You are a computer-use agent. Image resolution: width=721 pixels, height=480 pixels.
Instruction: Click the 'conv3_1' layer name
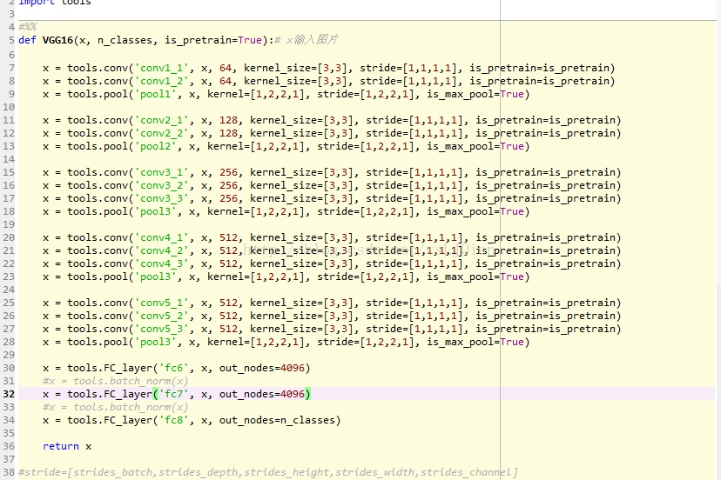pos(161,172)
